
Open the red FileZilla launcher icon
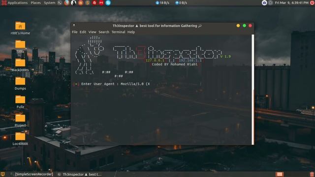(x=94, y=3)
